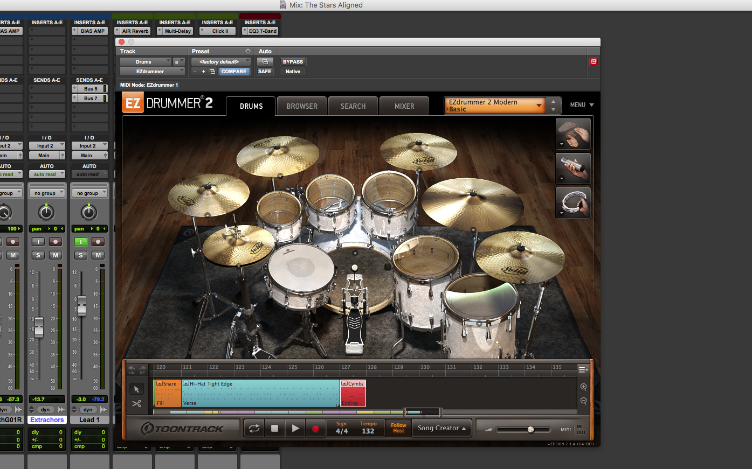
Task: Click the Extrachors volume fader
Action: pos(39,327)
